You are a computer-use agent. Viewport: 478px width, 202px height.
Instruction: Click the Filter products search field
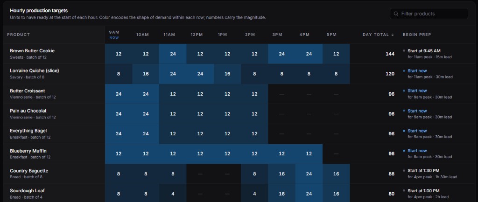429,14
